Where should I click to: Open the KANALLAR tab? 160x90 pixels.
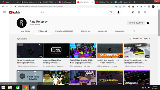[x=103, y=31]
